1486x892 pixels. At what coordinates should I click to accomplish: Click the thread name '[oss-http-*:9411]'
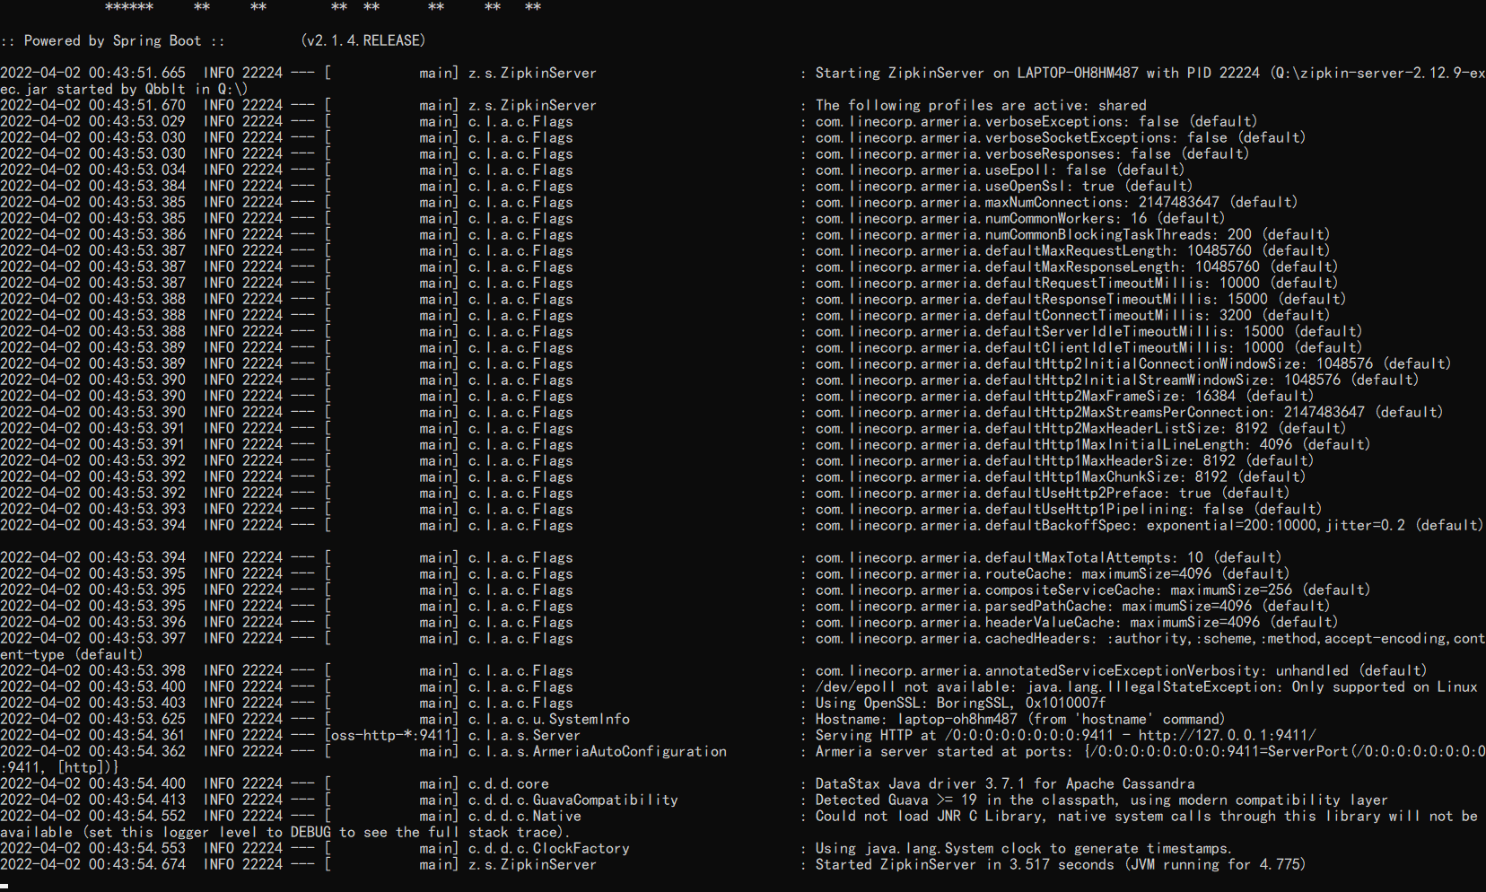[x=391, y=735]
